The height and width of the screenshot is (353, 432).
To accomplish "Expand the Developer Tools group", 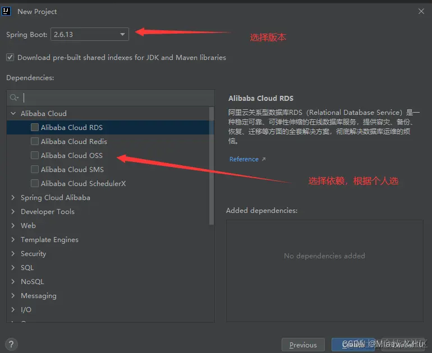I will click(x=13, y=211).
